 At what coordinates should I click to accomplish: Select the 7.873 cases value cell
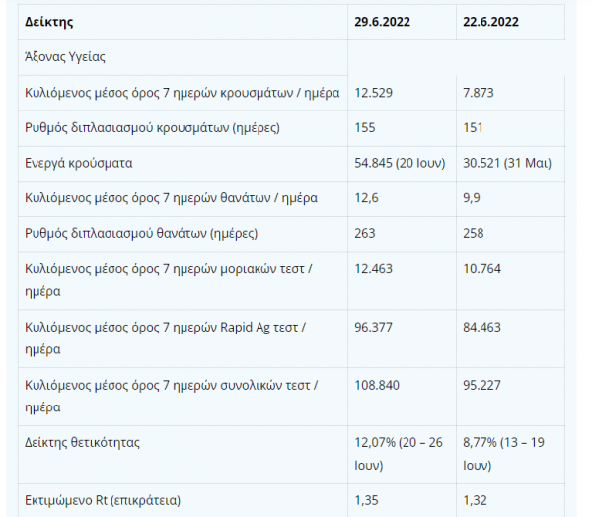coord(478,93)
